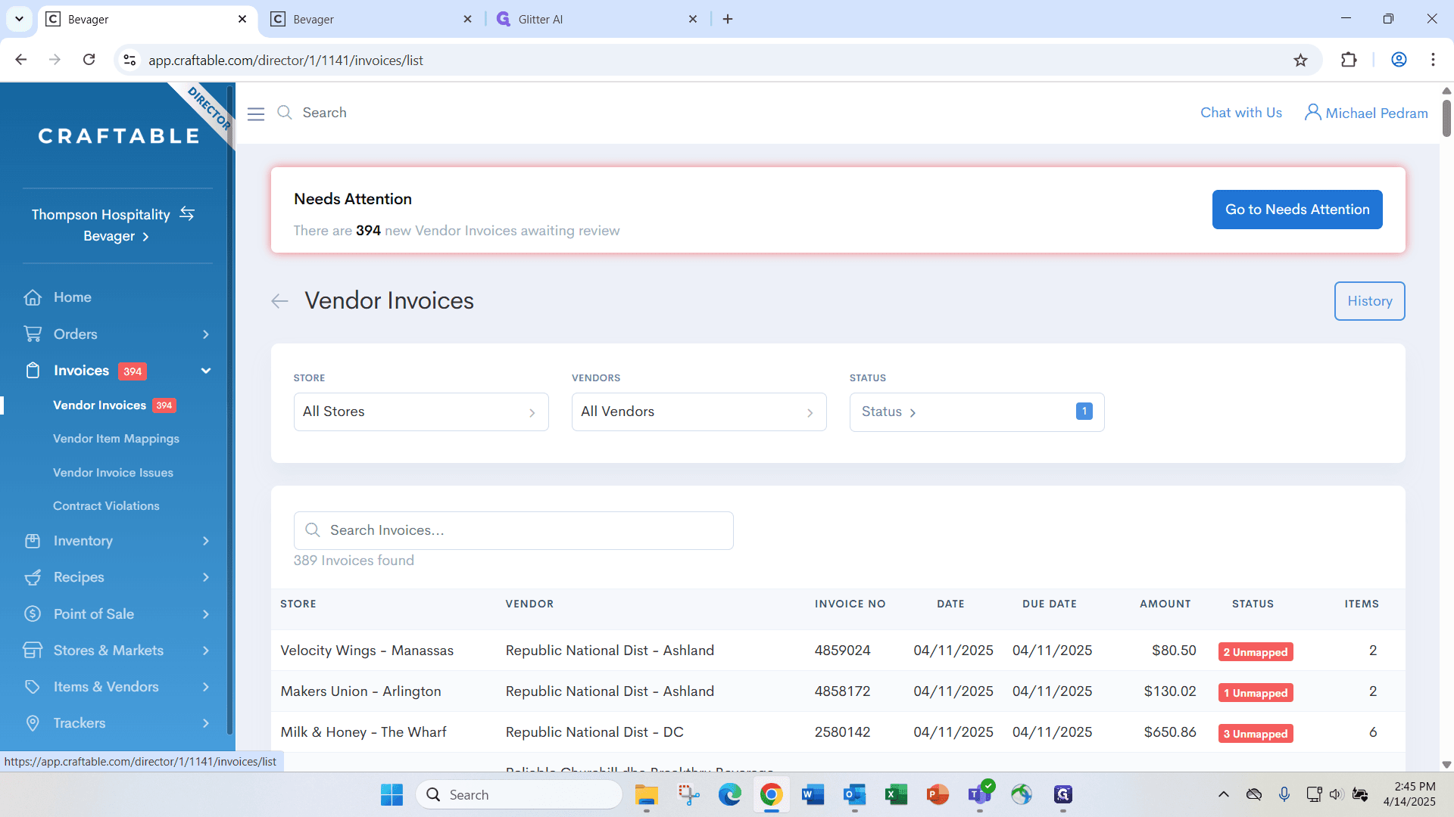Click the 3 Unmapped status badge
1454x817 pixels.
1256,734
